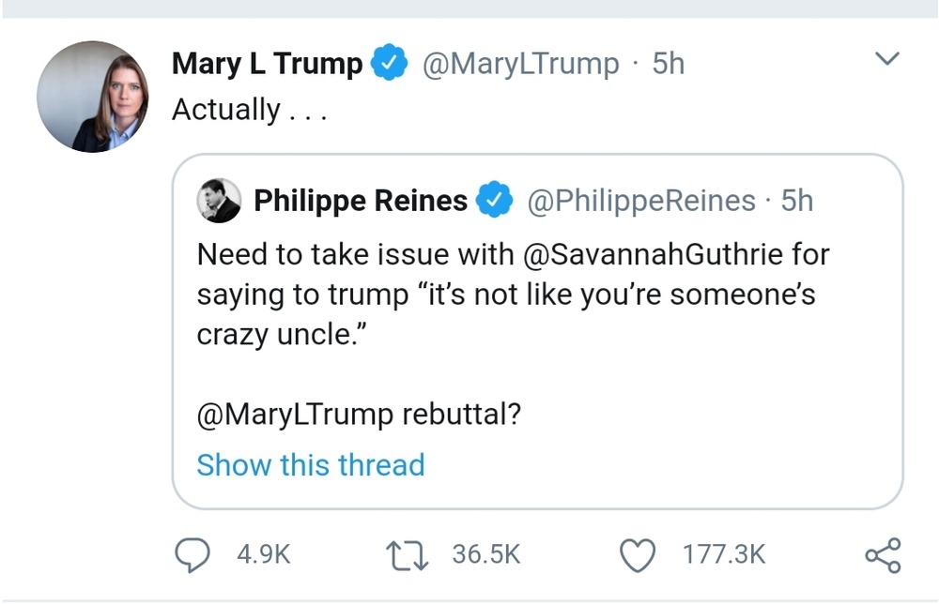Click the 177.3K likes count
Image resolution: width=939 pixels, height=604 pixels.
(x=724, y=554)
